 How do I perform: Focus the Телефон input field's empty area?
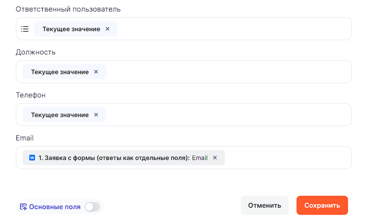coord(224,115)
